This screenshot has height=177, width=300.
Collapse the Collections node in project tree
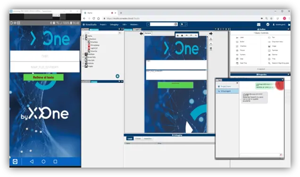(83, 39)
